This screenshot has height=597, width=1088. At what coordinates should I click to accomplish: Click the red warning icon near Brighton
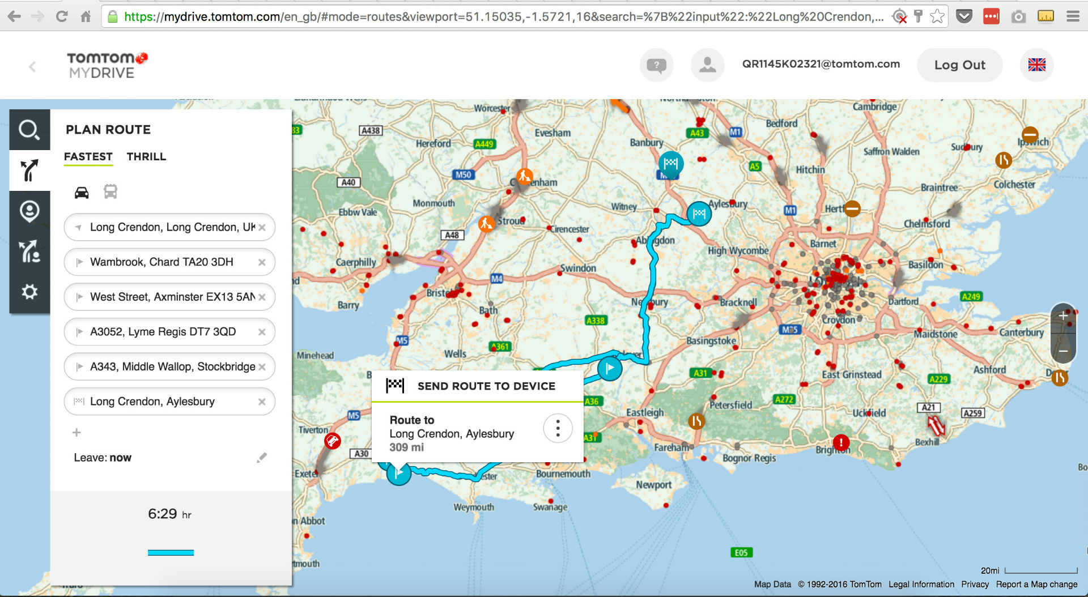(x=841, y=442)
